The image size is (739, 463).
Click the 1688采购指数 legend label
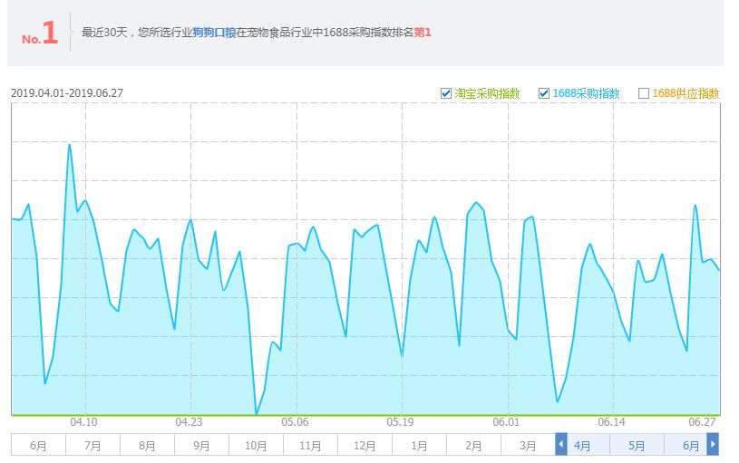coord(586,93)
